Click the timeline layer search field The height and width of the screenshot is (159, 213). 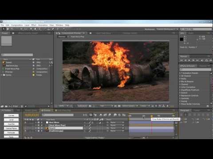click(58, 115)
